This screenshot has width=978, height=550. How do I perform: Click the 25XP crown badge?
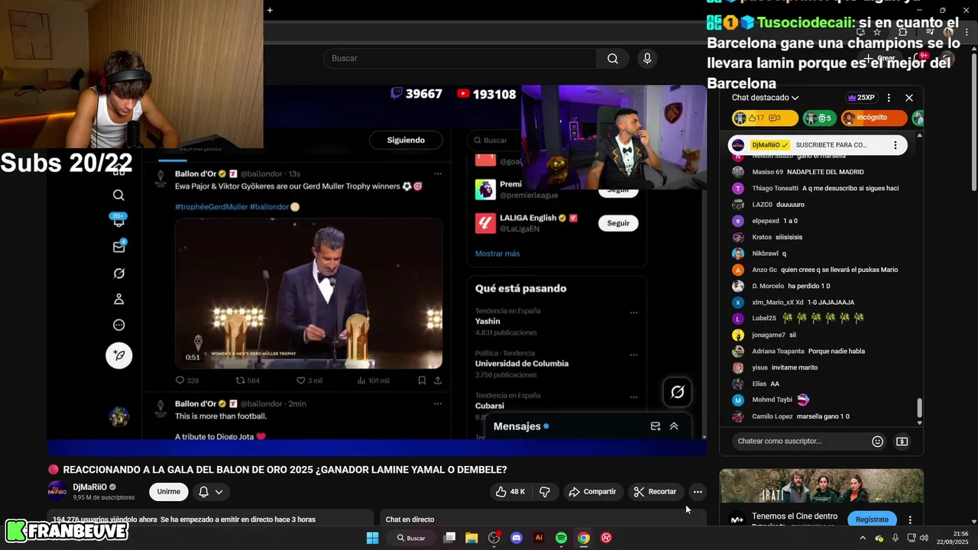coord(860,98)
